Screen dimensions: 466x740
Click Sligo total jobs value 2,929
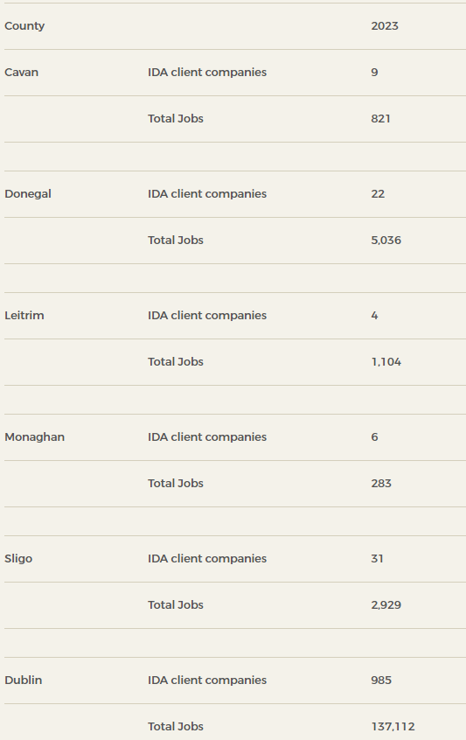pos(386,605)
